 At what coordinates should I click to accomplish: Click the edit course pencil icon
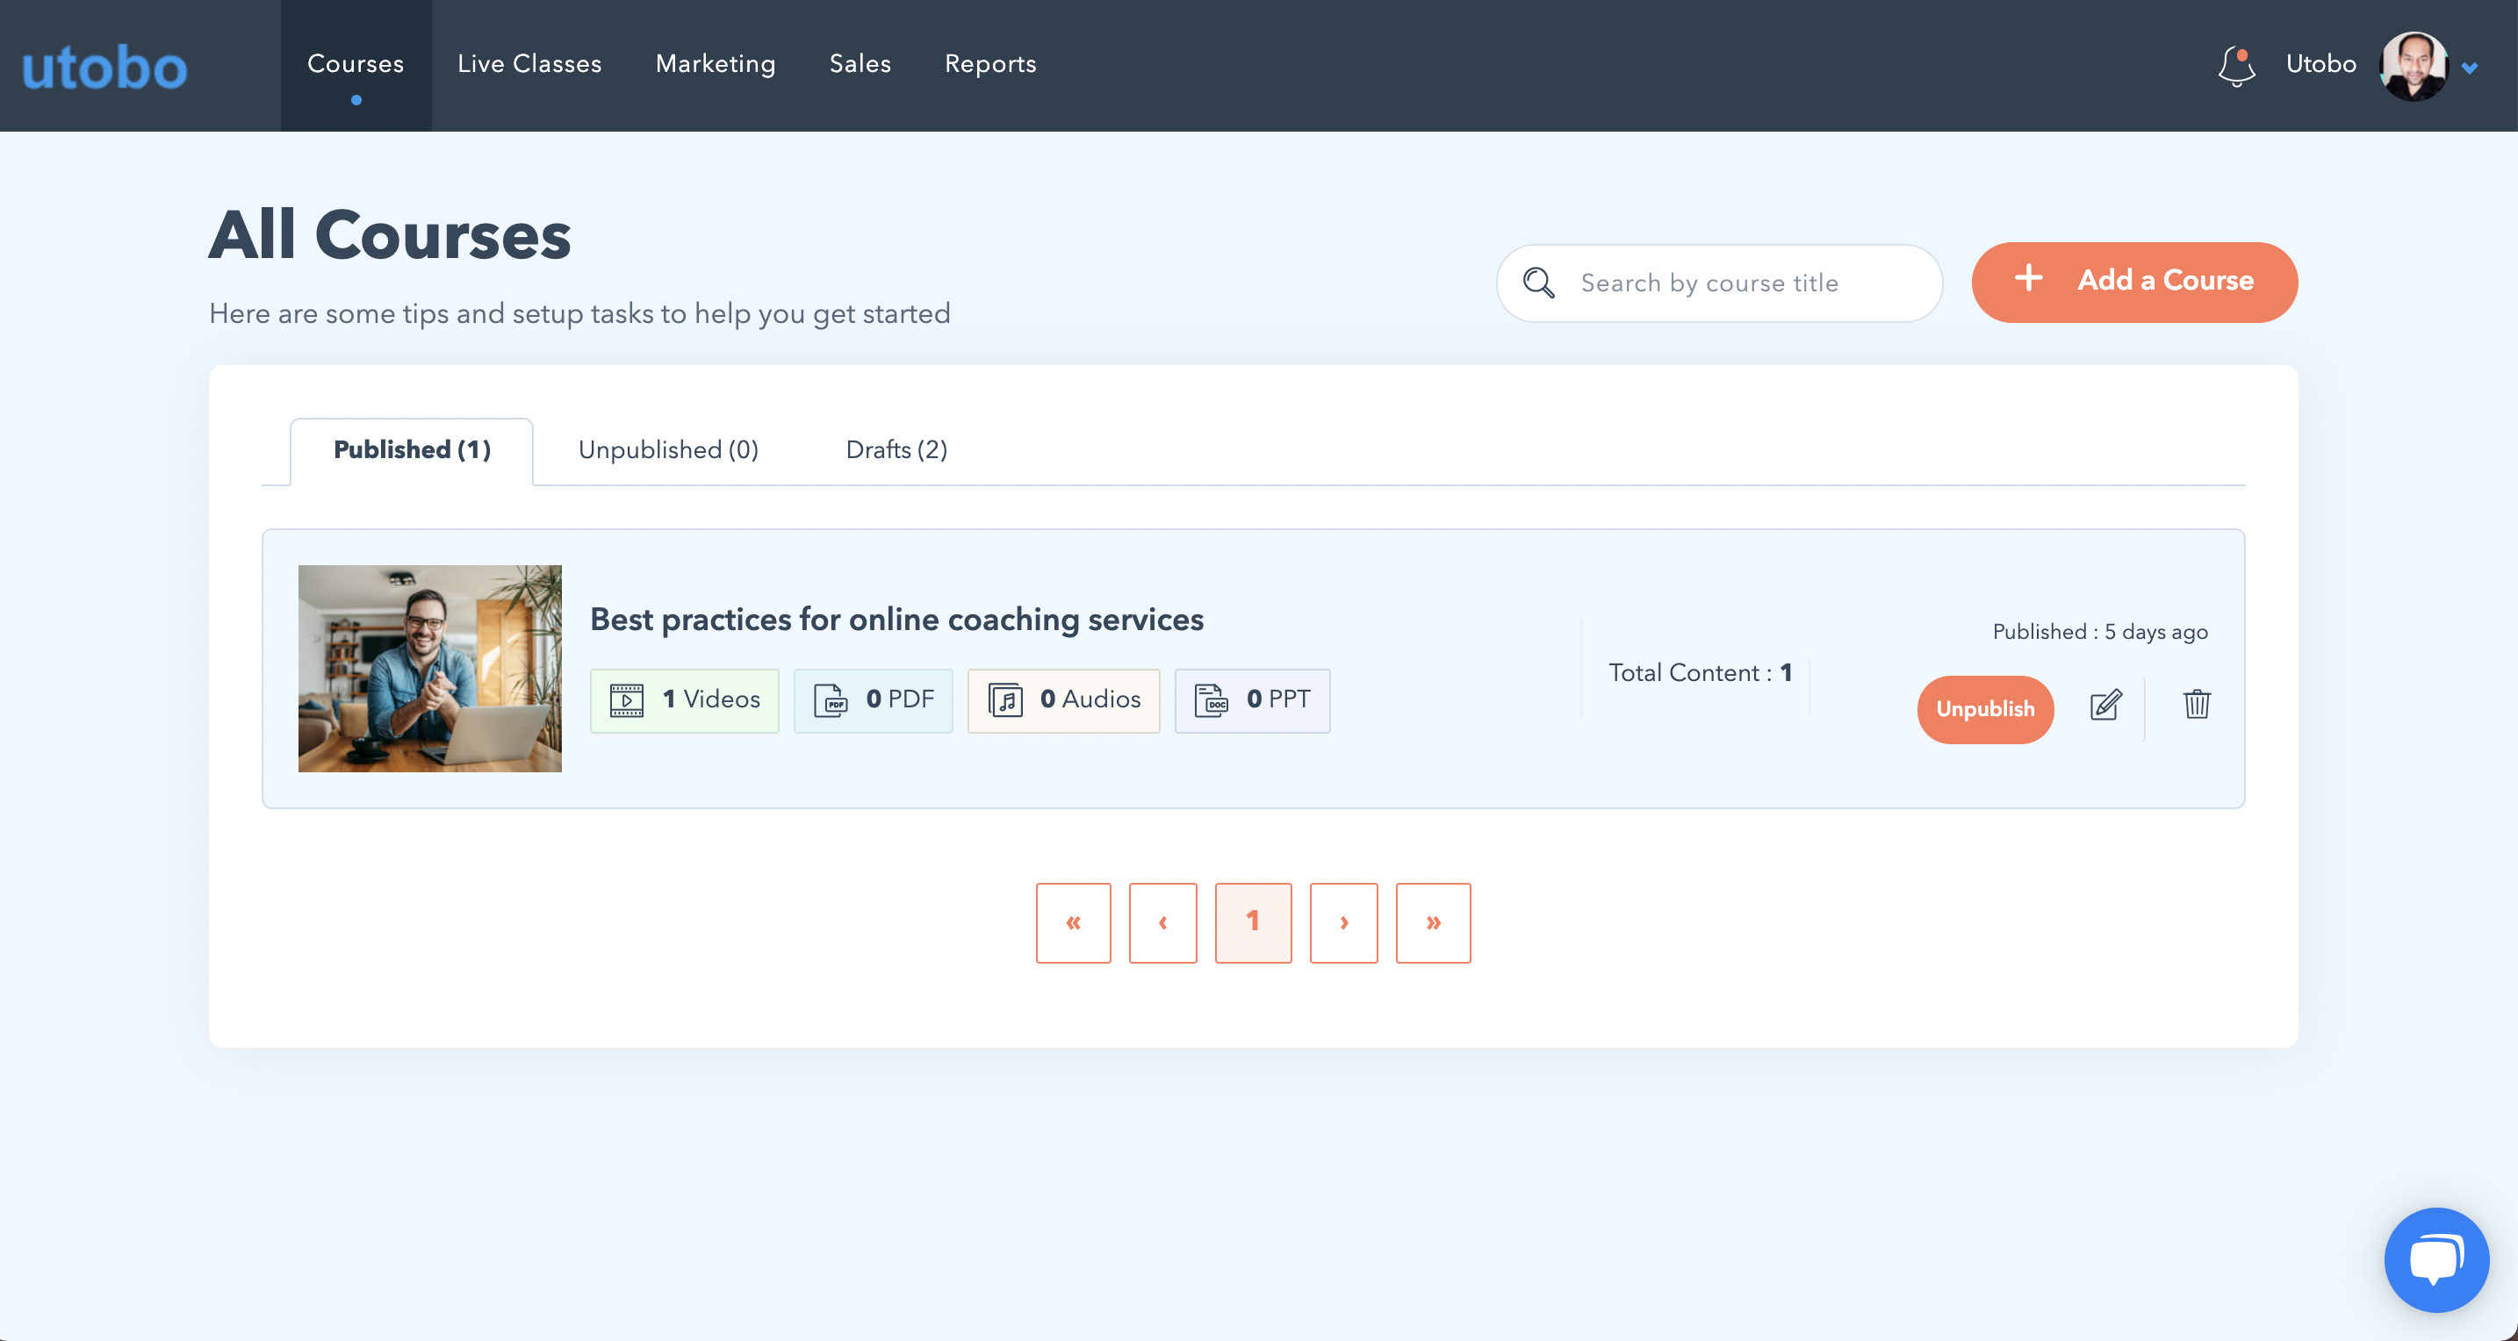coord(2105,705)
